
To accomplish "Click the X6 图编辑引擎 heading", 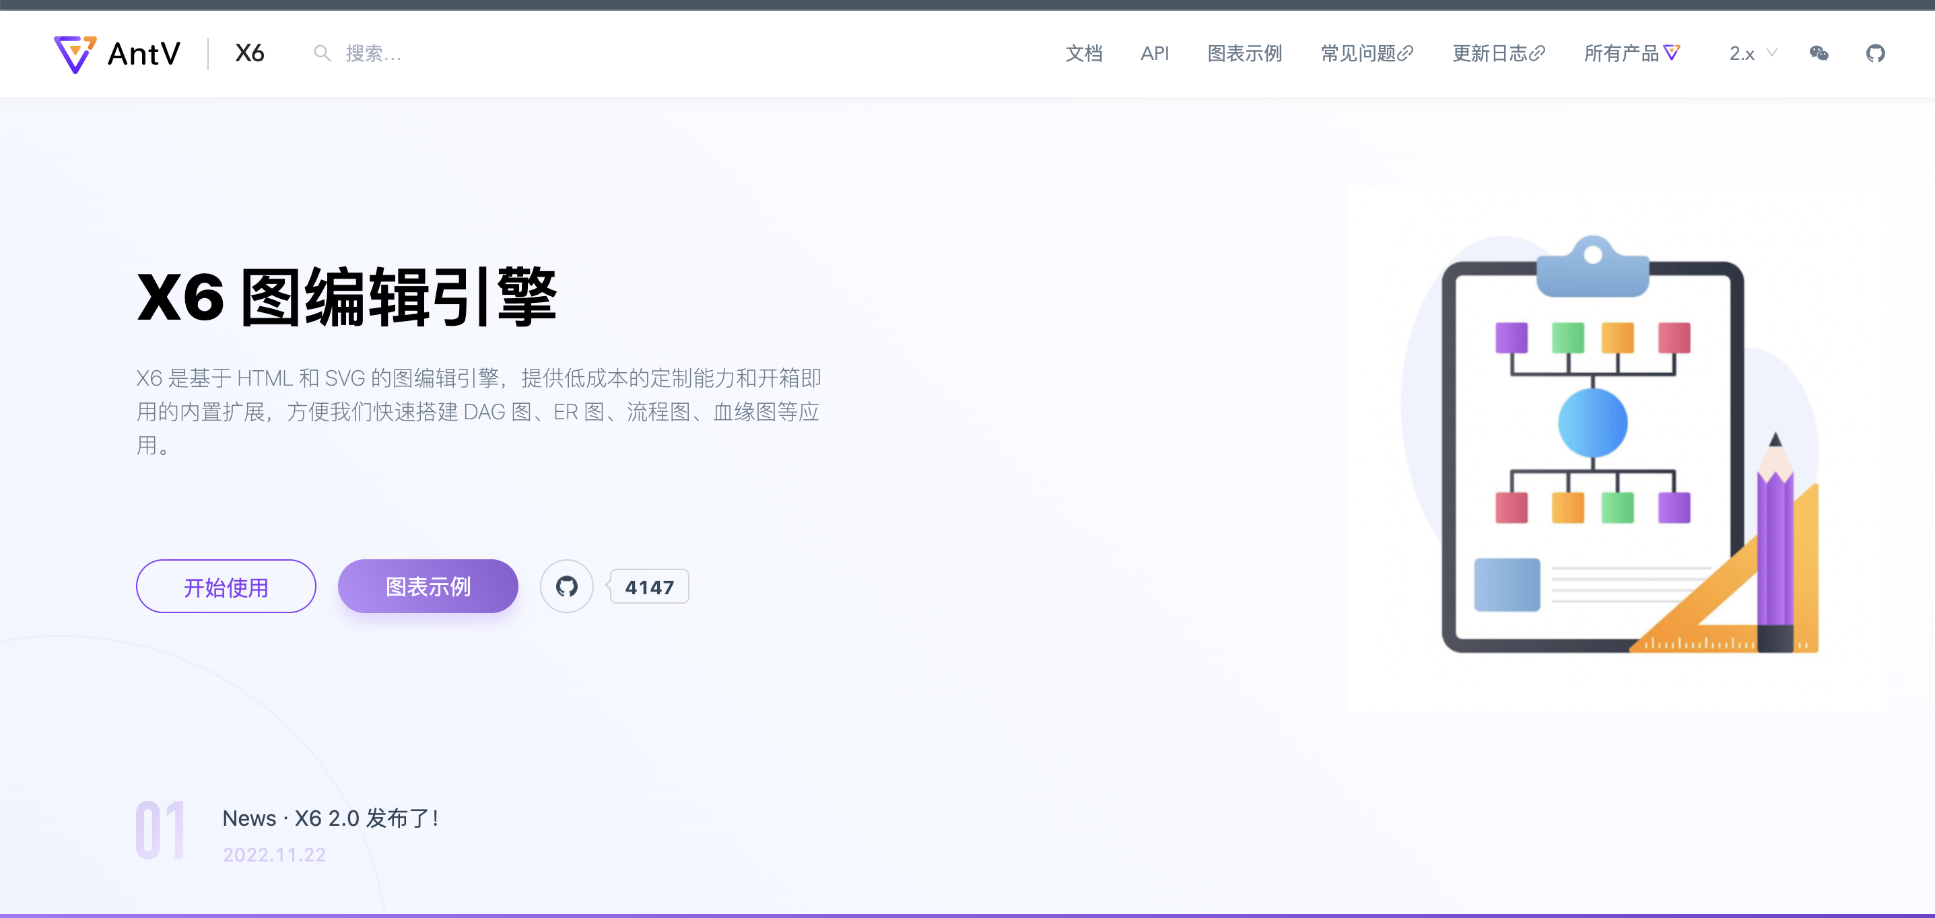I will [346, 297].
